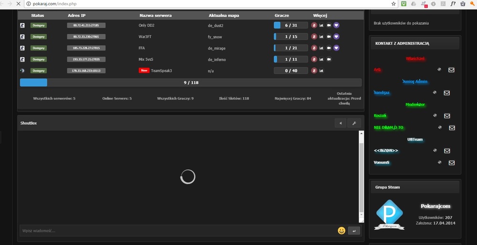477x245 pixels.
Task: Click the envelope icon next to VonumS
Action: pos(451,163)
